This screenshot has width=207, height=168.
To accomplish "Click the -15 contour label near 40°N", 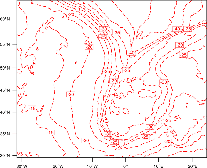I will [32, 108].
